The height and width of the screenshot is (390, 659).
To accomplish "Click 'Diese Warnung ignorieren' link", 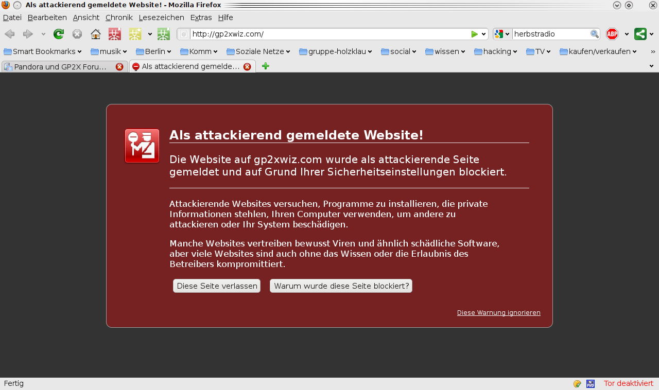I will 498,313.
